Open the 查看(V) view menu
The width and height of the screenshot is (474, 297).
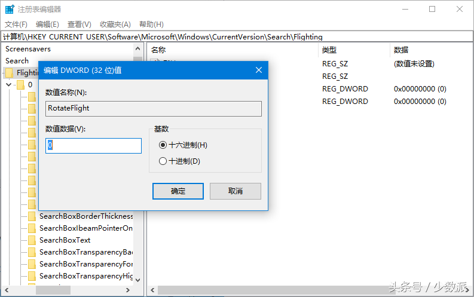coord(79,25)
